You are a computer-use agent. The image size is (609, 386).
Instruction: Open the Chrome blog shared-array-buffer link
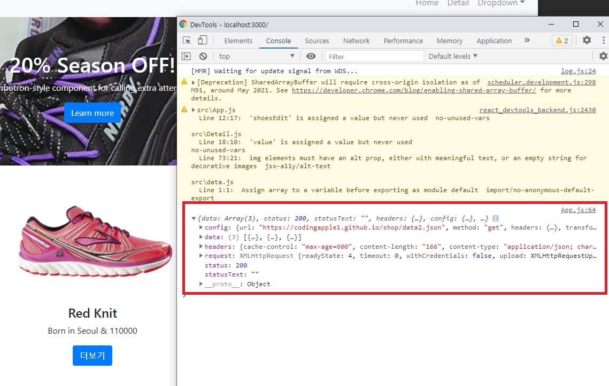pyautogui.click(x=414, y=90)
